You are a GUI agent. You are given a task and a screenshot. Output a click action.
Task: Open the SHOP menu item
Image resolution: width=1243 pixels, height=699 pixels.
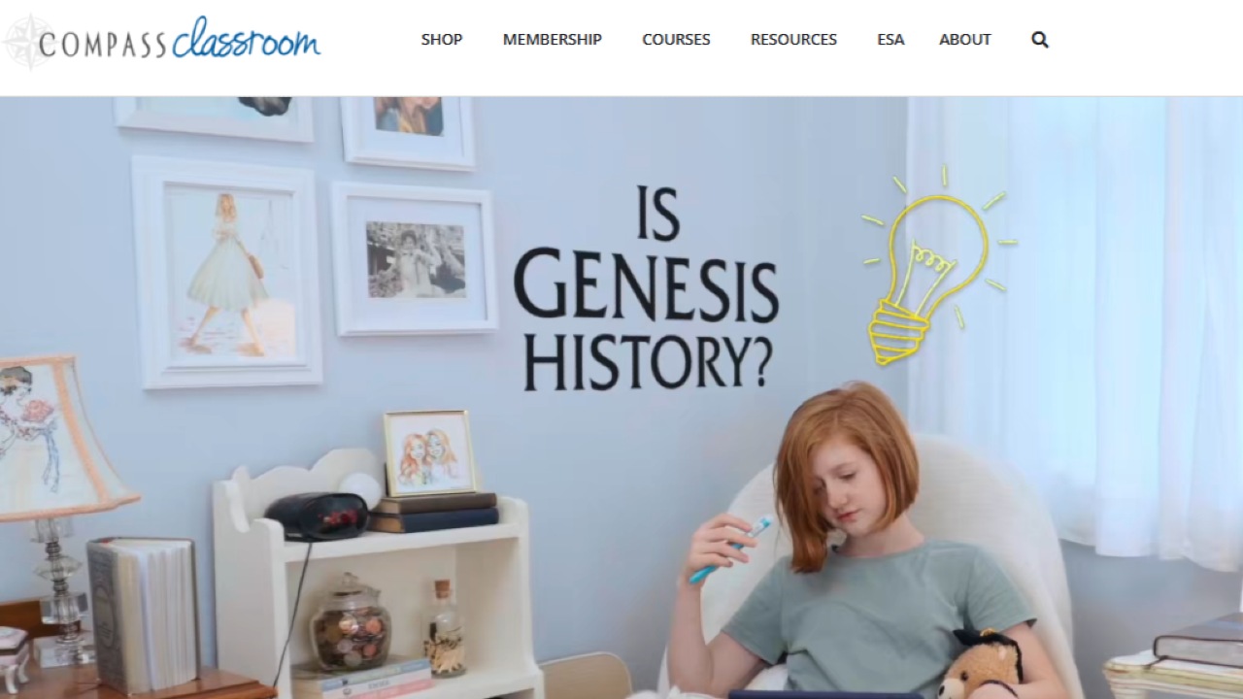pos(442,40)
